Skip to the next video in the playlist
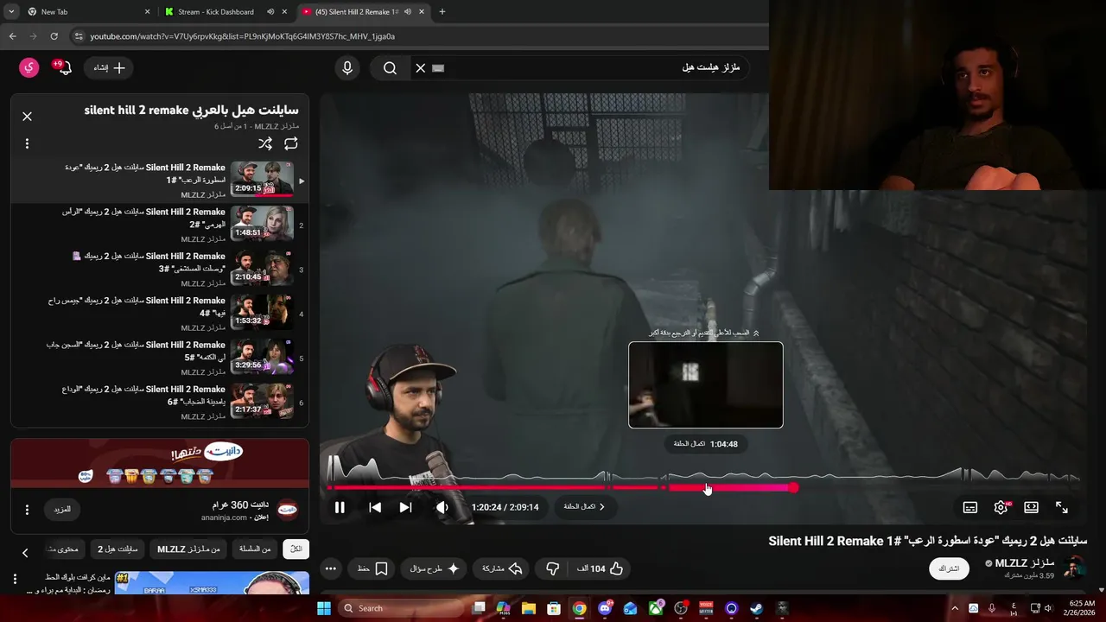This screenshot has height=622, width=1106. [405, 507]
